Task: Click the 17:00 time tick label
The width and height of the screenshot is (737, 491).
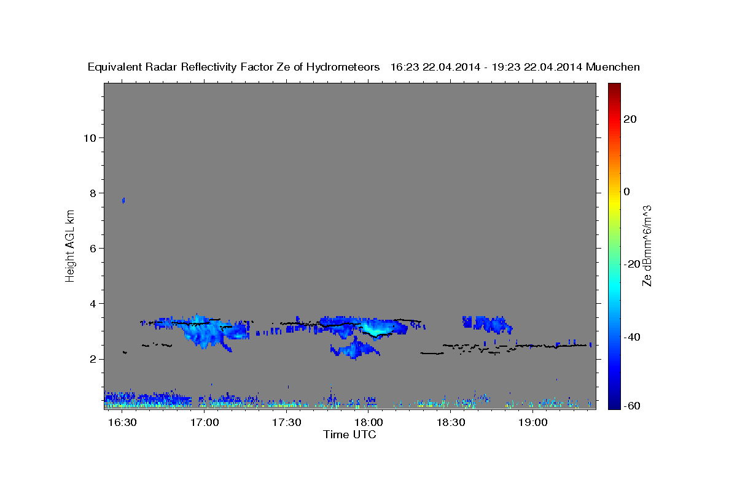Action: 205,423
